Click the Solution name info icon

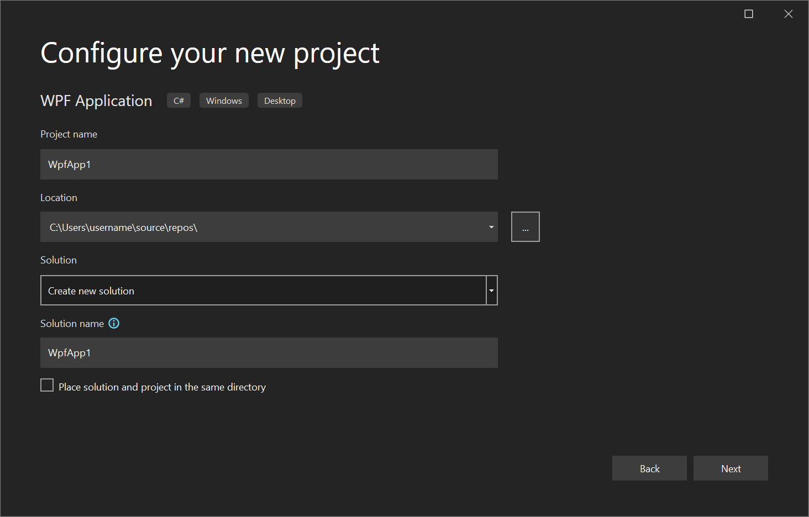coord(114,323)
